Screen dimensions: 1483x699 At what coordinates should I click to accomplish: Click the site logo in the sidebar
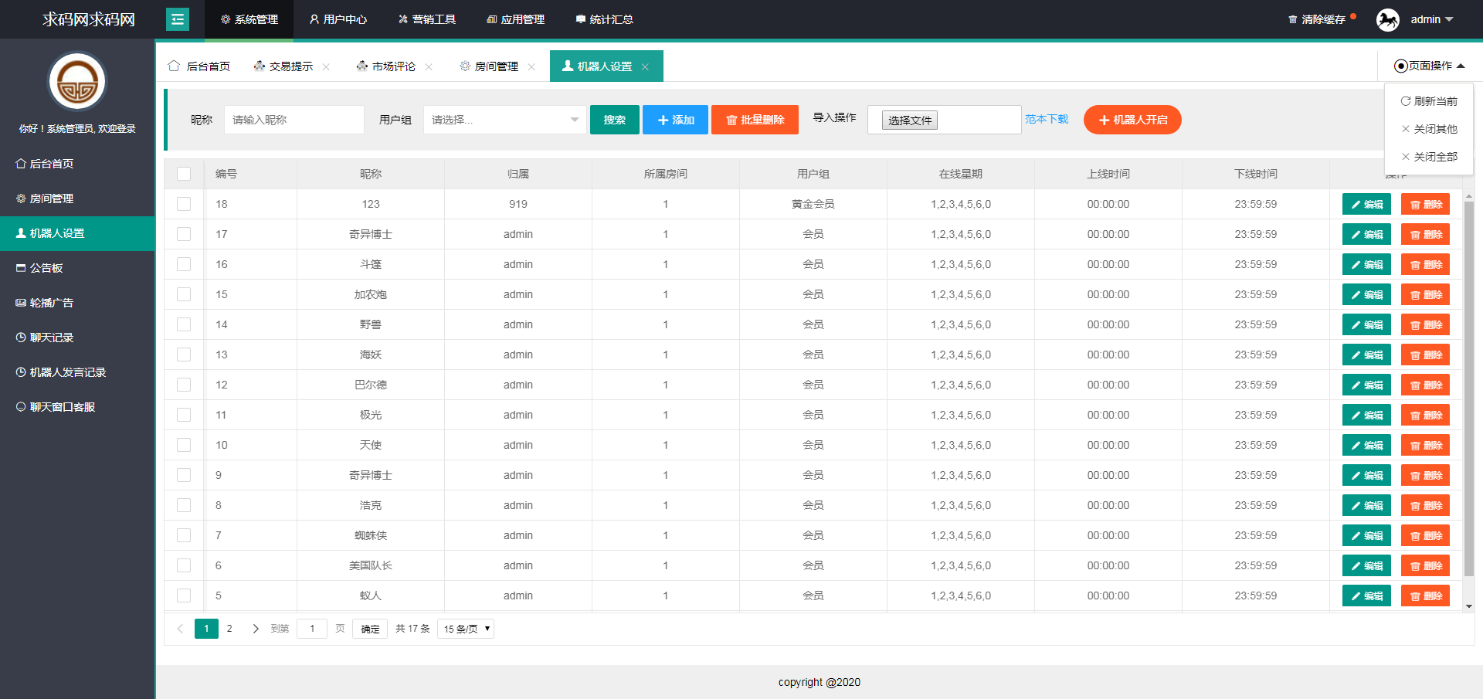(x=77, y=82)
